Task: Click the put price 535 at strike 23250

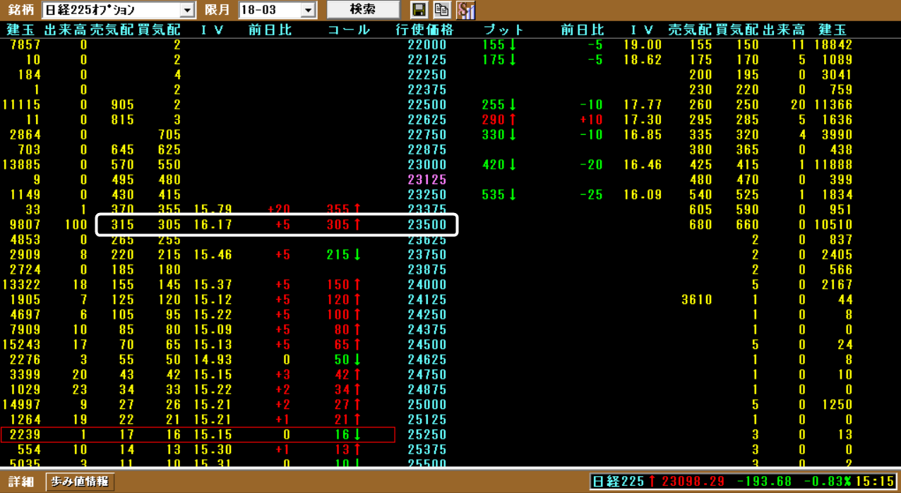Action: point(494,195)
